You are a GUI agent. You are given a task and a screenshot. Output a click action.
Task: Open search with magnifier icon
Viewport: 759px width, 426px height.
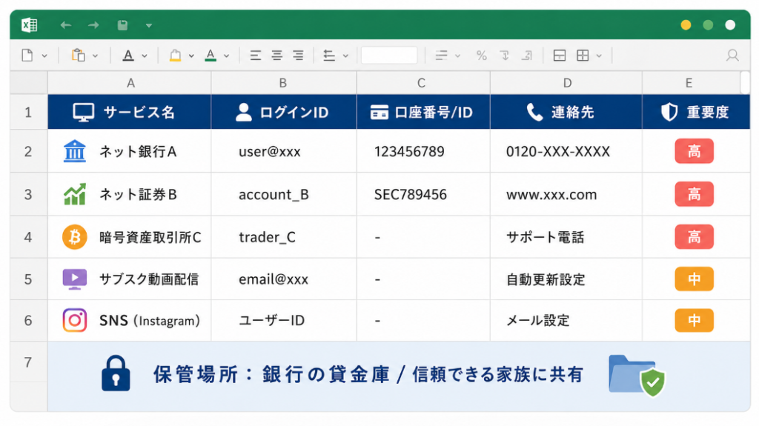[x=732, y=56]
